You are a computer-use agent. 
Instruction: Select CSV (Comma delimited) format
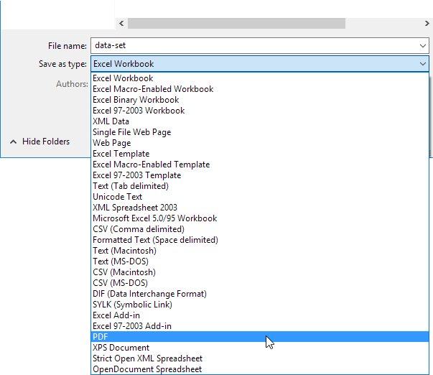click(259, 229)
